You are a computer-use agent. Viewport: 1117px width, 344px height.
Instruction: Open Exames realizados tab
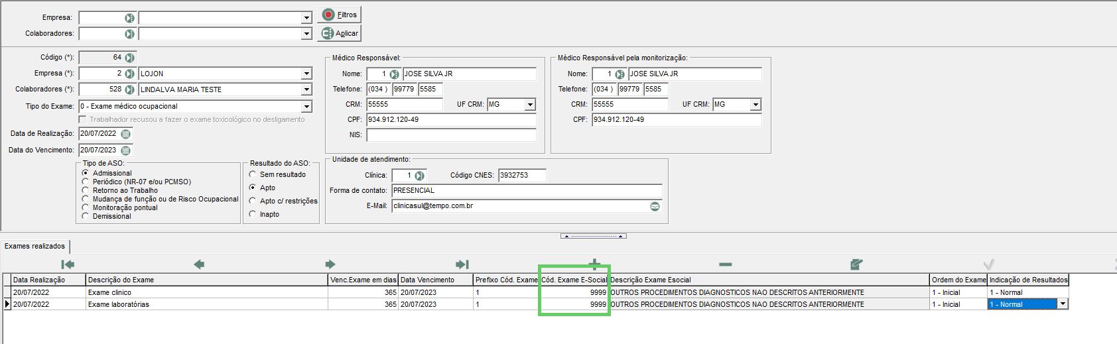tap(35, 247)
